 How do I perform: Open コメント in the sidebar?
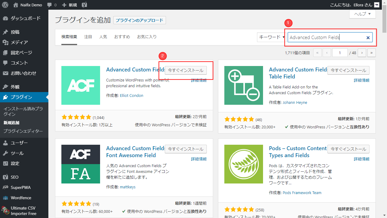click(x=24, y=63)
